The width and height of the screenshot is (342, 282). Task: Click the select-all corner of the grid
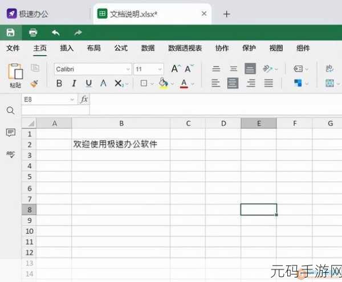click(29, 123)
